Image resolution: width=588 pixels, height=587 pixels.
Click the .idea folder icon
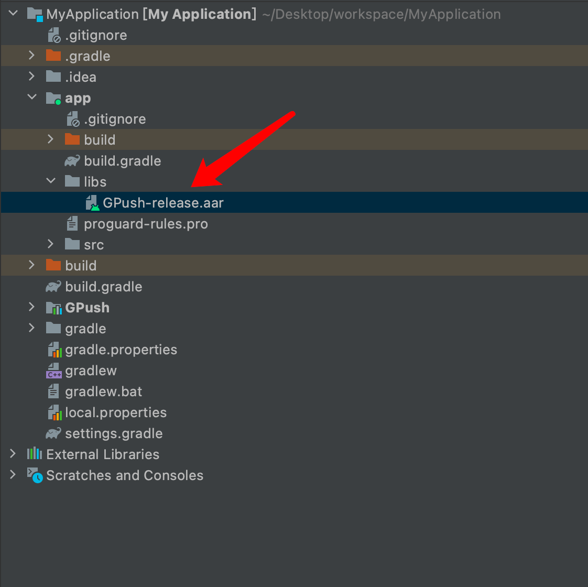[53, 77]
